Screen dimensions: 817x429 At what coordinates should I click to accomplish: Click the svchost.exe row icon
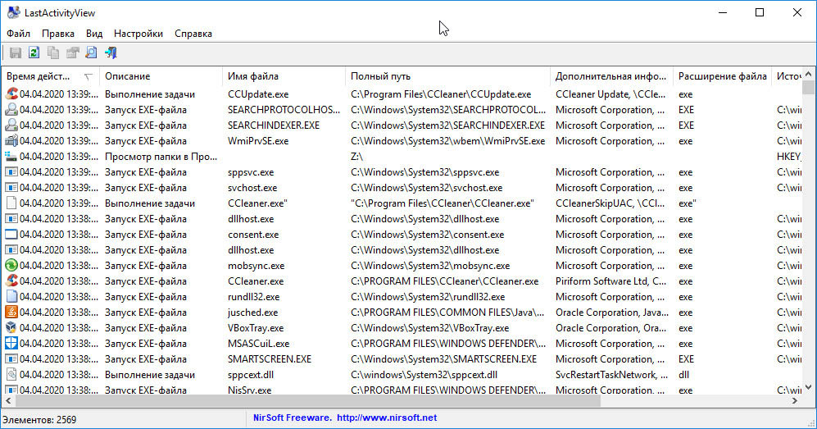point(11,188)
